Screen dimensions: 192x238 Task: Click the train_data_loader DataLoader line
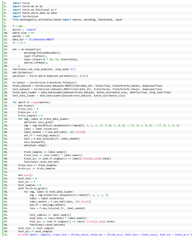[x=92, y=92]
